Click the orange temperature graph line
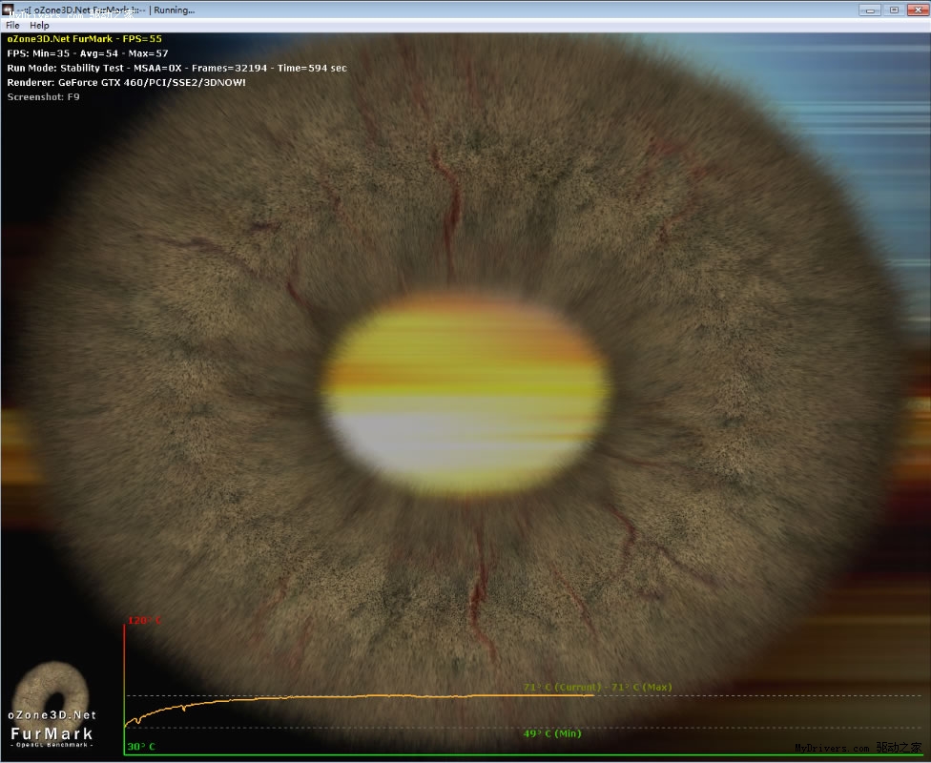931x763 pixels. tap(382, 697)
